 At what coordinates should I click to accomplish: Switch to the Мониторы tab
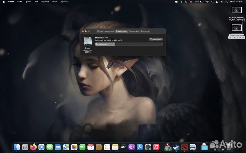pyautogui.click(x=109, y=31)
